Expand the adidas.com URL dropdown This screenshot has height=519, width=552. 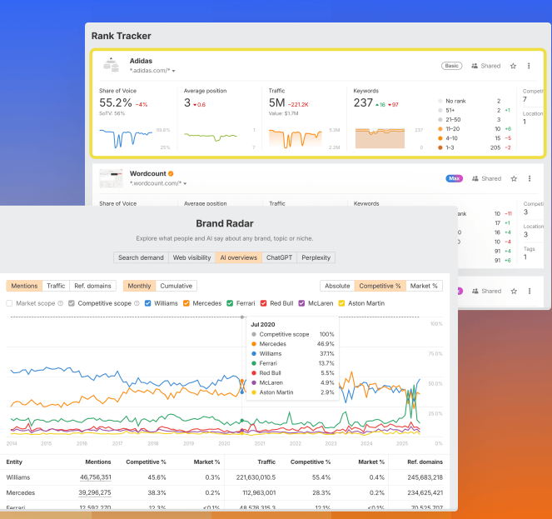[174, 72]
